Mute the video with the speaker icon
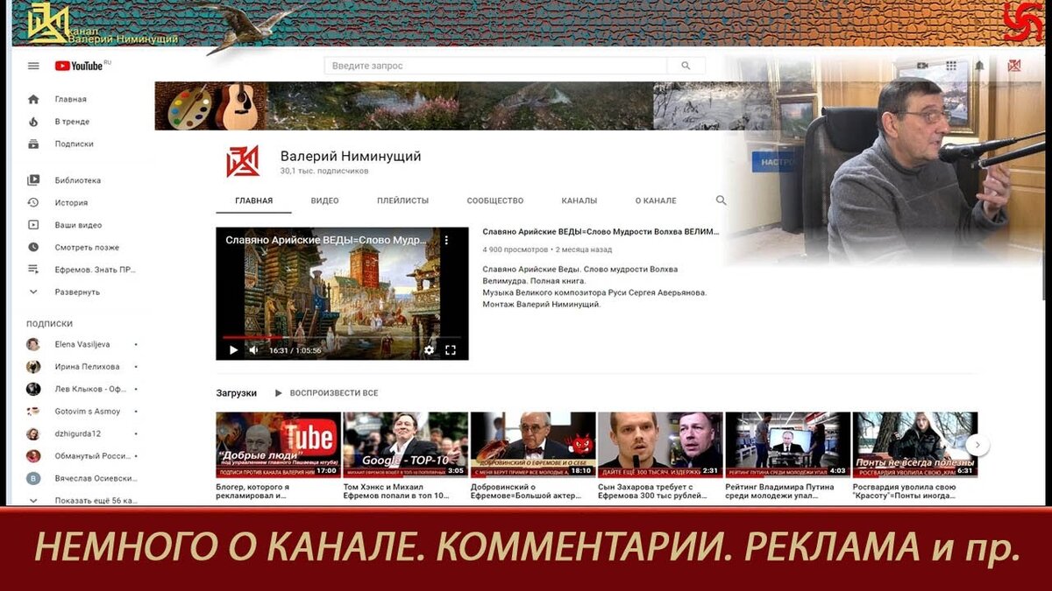The height and width of the screenshot is (591, 1052). click(x=252, y=348)
